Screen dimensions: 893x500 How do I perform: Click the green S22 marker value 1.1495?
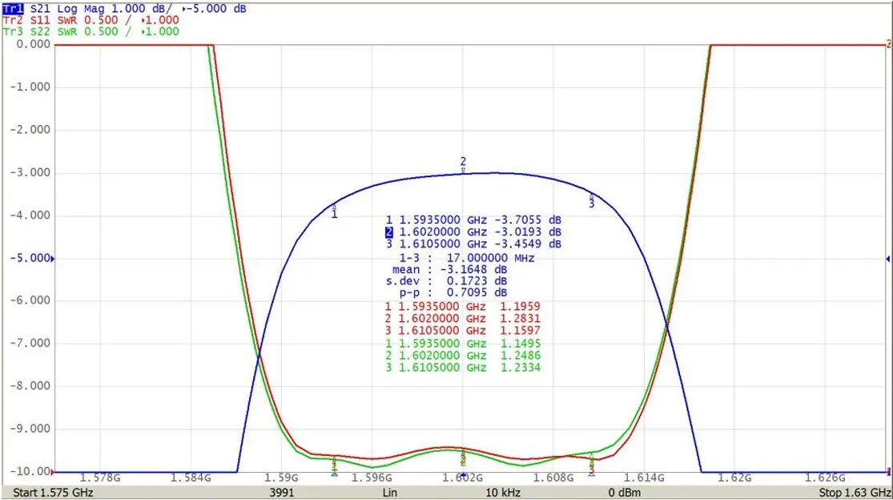tap(520, 344)
